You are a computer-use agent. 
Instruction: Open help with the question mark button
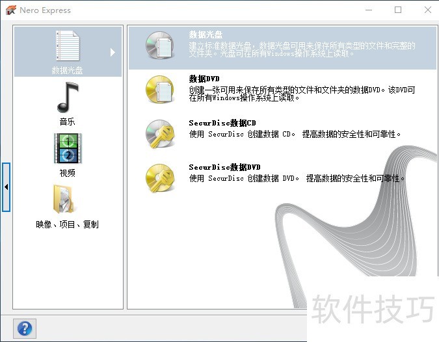click(25, 328)
